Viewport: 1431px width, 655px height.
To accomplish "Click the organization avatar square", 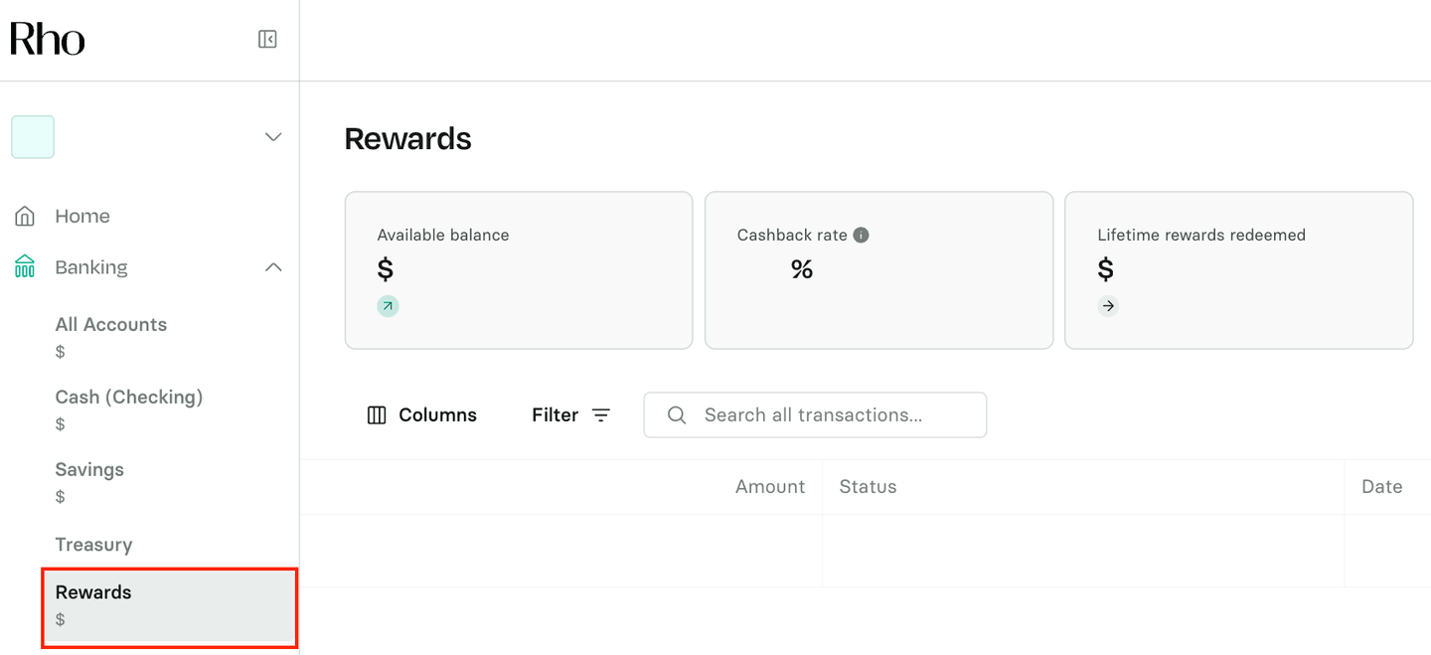I will pyautogui.click(x=33, y=137).
